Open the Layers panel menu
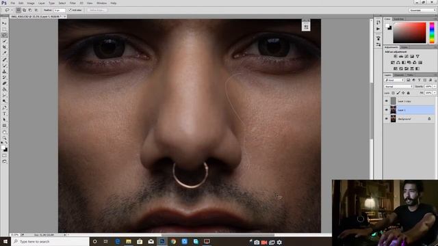The width and height of the screenshot is (438, 246). tap(436, 75)
